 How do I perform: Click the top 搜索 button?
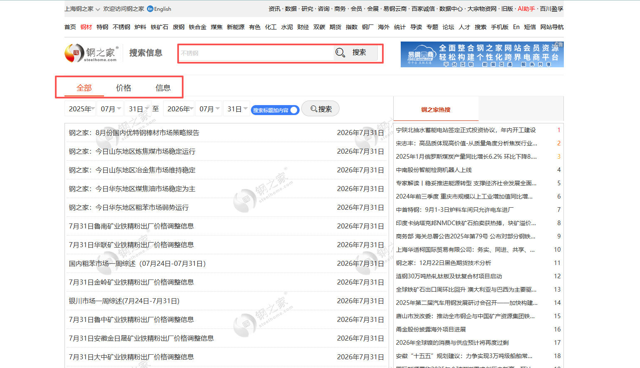point(359,52)
